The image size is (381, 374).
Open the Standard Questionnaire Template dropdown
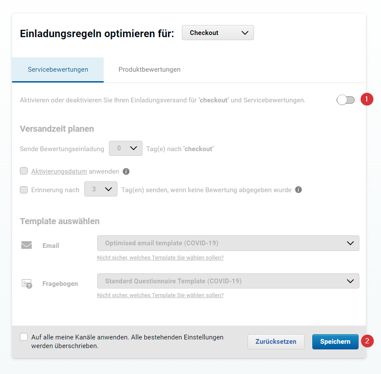click(x=228, y=281)
